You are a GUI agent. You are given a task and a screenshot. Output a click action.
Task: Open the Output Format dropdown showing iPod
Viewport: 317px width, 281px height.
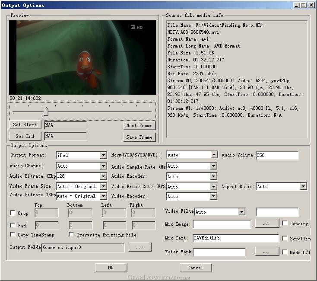click(x=82, y=155)
